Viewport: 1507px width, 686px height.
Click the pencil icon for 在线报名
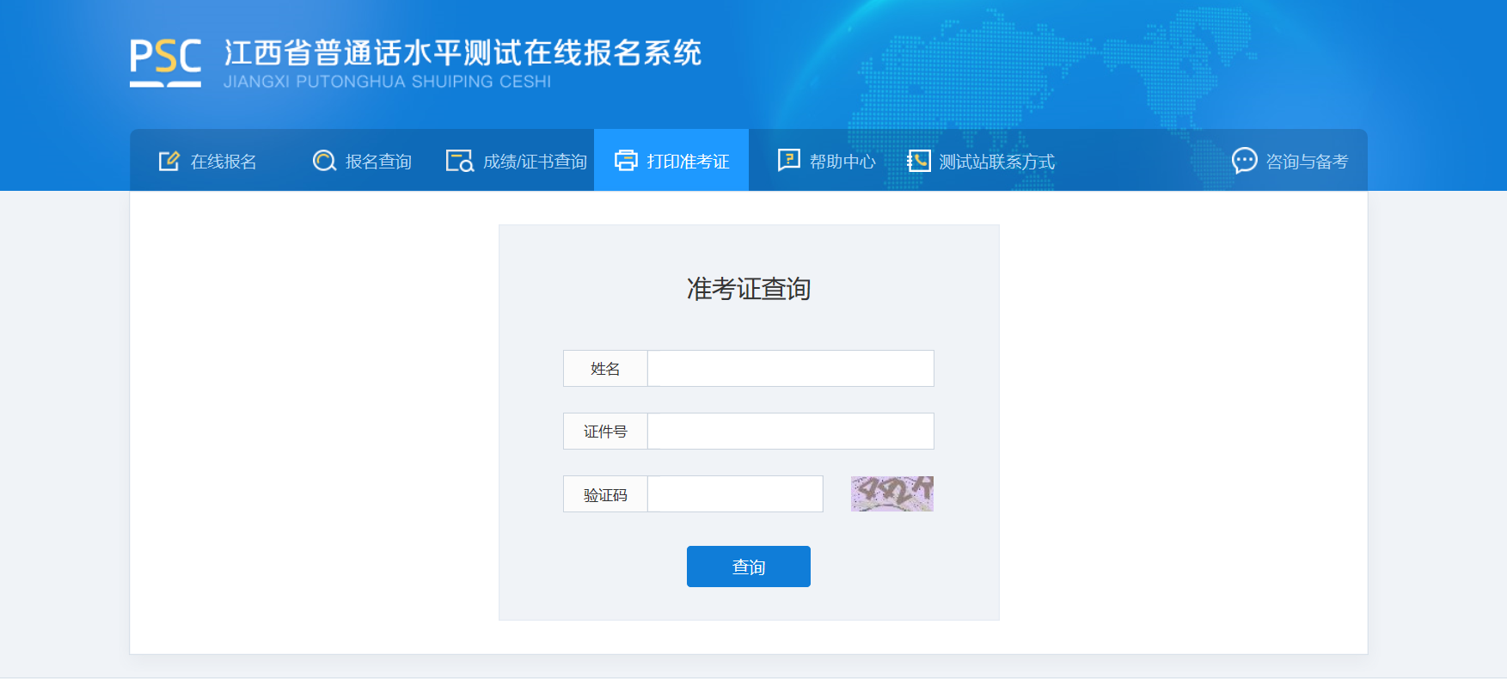tap(169, 161)
